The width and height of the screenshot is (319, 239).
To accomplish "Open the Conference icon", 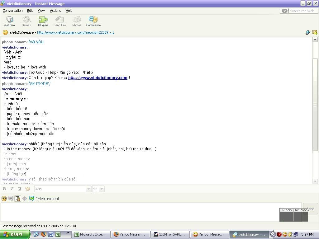I will point(93,21).
